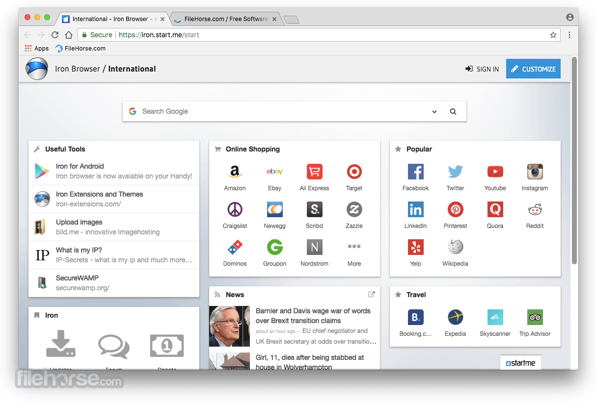Viewport: 596px width, 403px height.
Task: Click the Iron Browser globe logo
Action: [x=37, y=69]
